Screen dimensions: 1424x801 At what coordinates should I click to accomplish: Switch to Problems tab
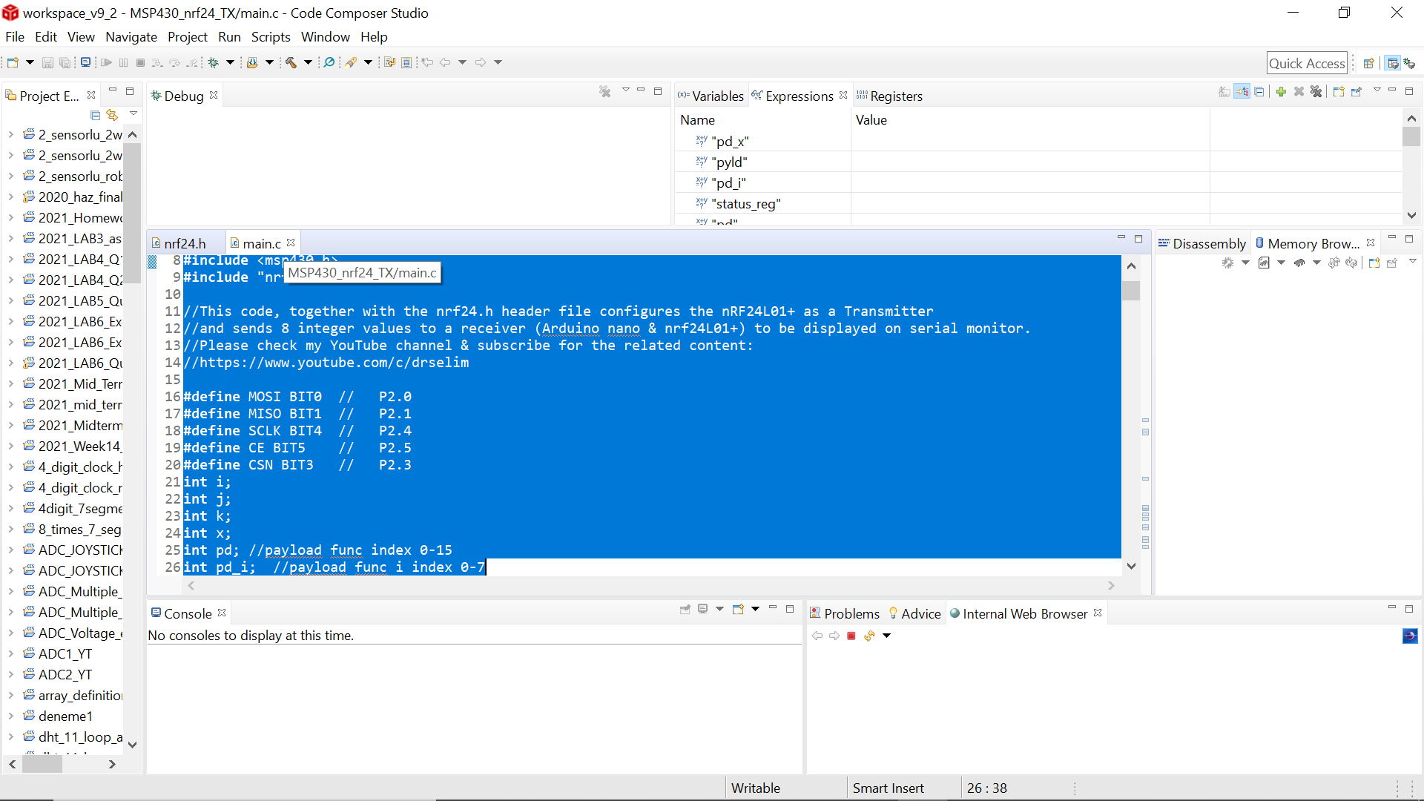click(x=845, y=613)
